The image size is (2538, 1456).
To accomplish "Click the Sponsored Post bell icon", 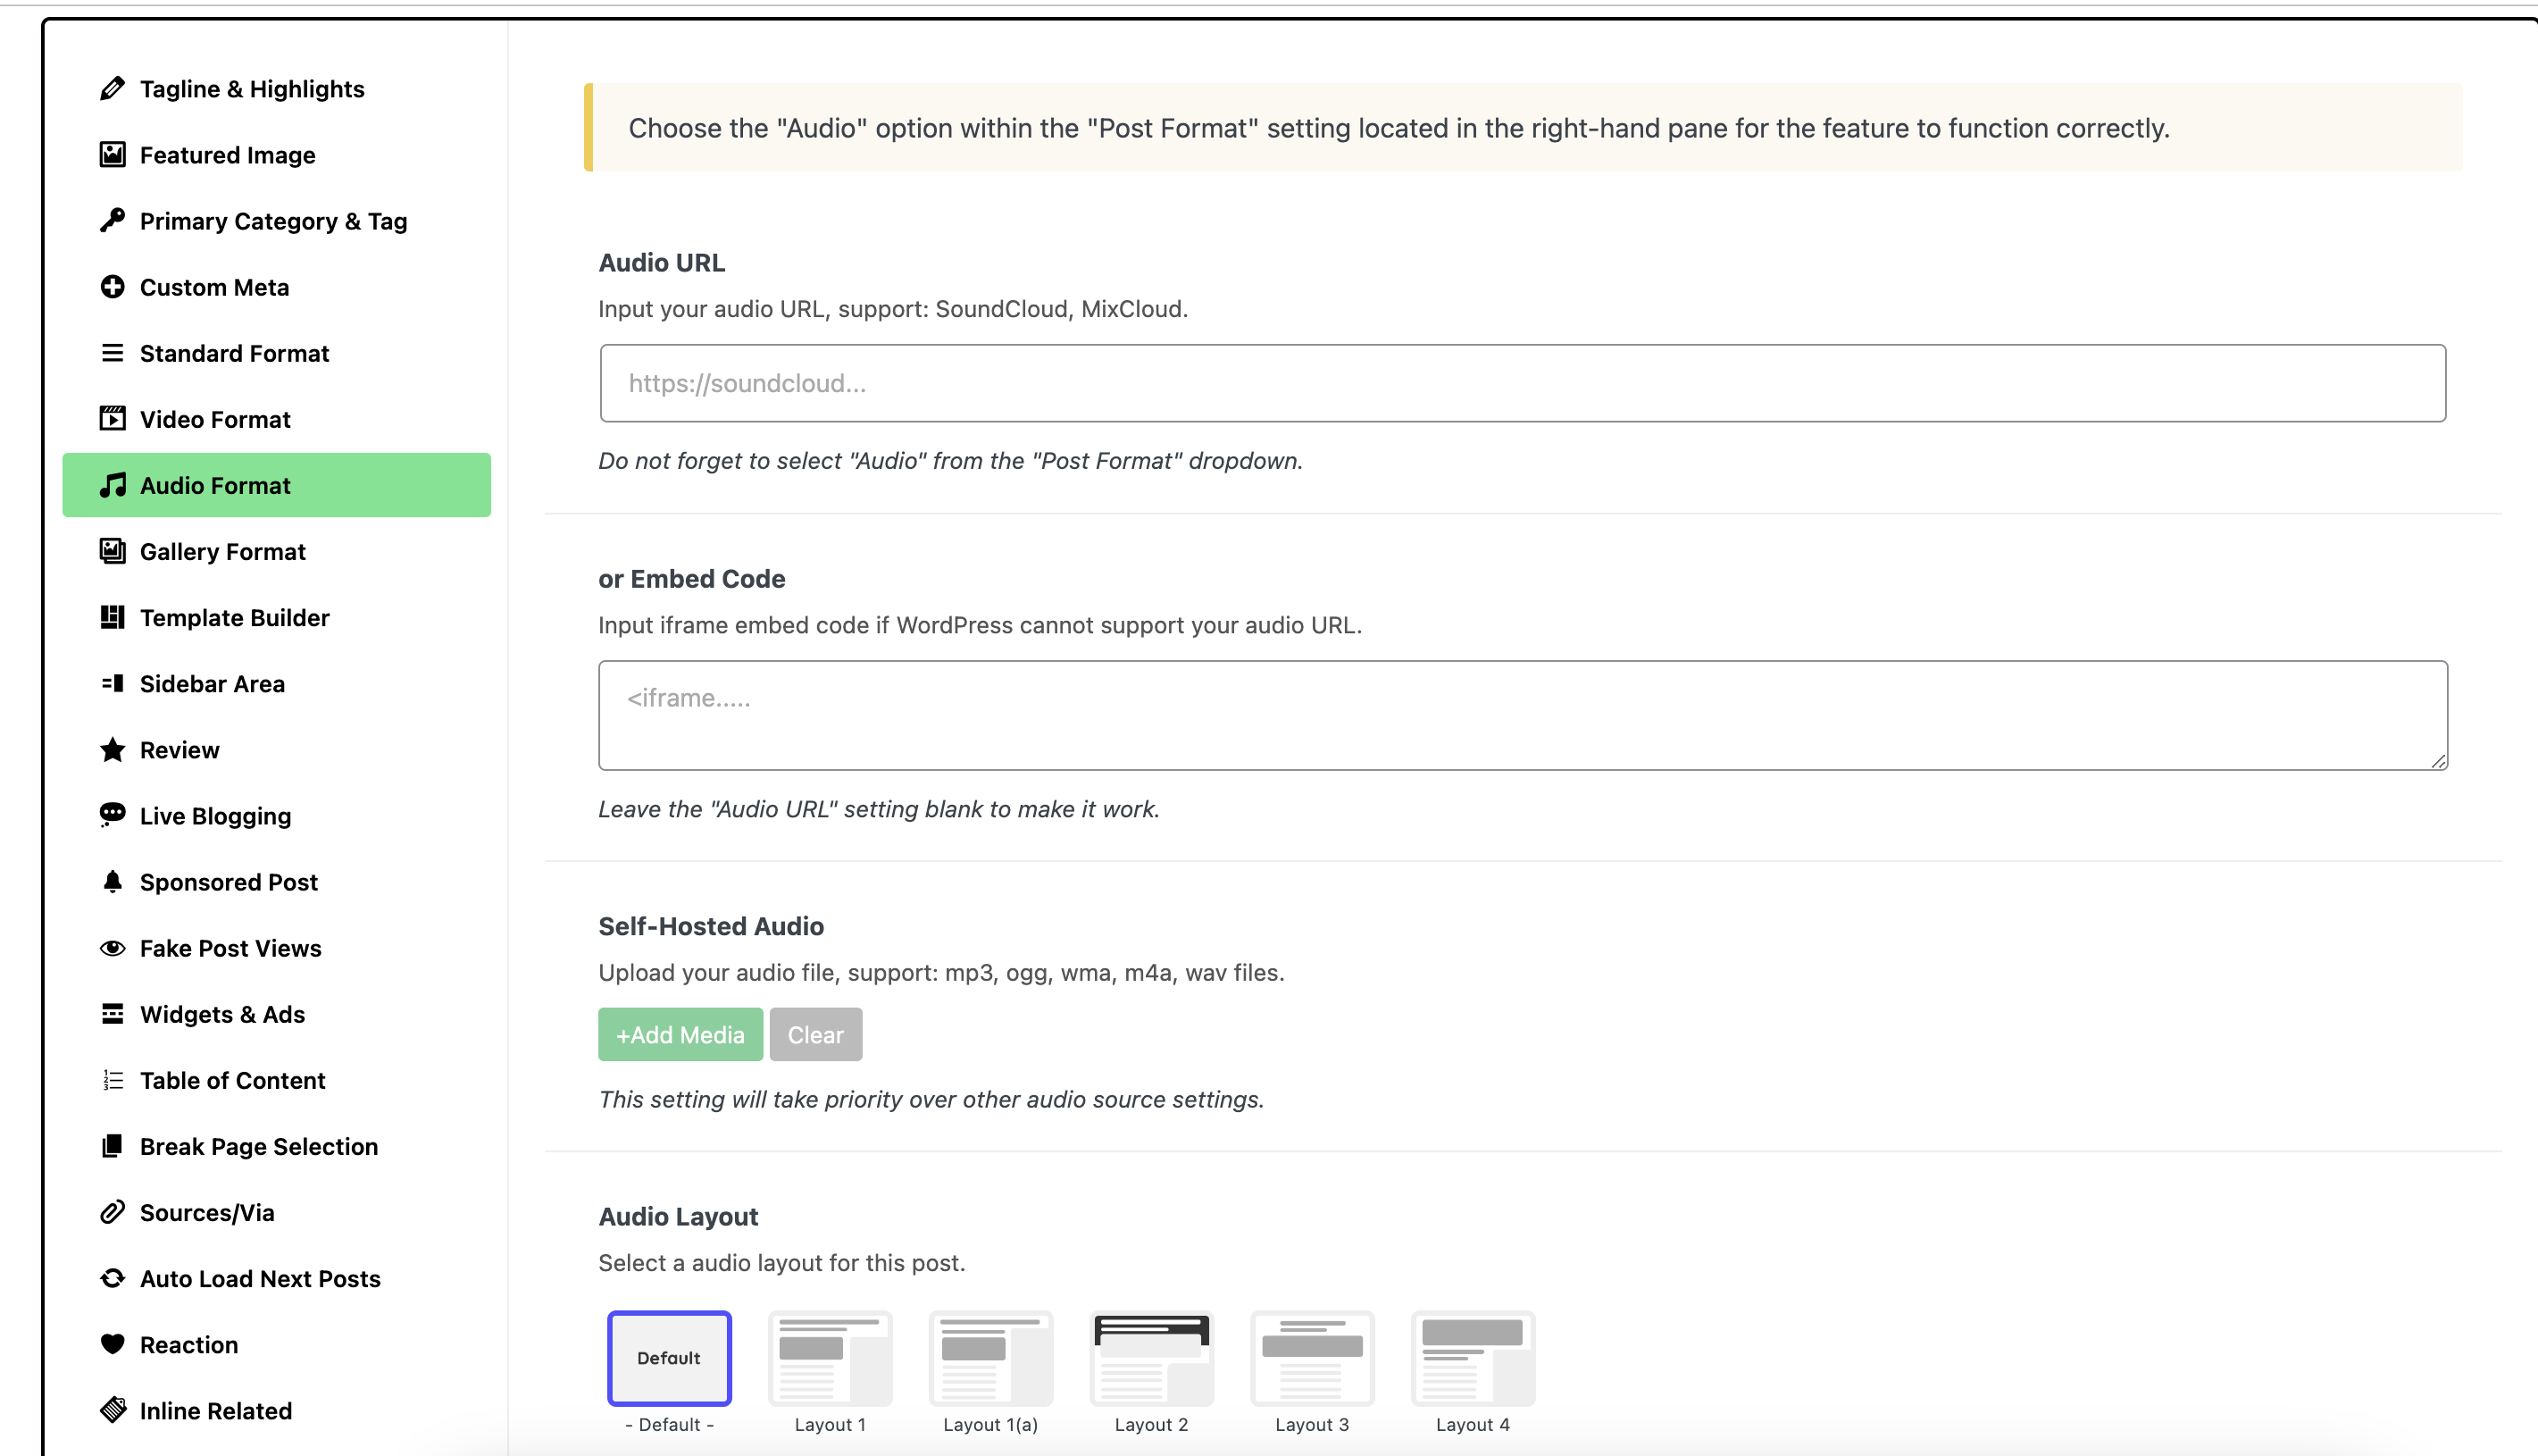I will (112, 882).
